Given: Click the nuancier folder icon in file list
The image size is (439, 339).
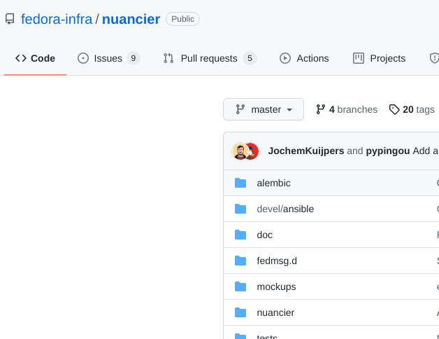Looking at the screenshot, I should point(240,312).
